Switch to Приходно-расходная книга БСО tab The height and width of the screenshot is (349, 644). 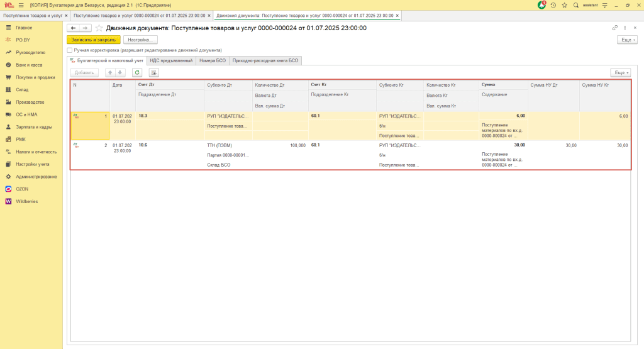(265, 61)
